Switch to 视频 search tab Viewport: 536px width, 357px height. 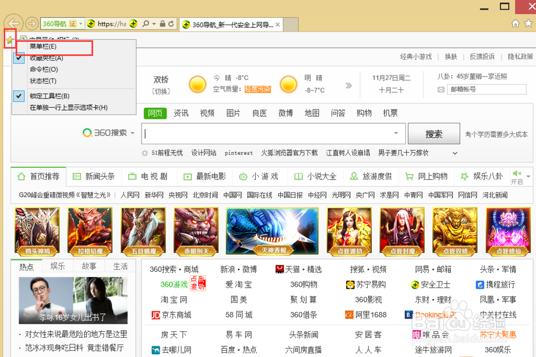point(207,113)
